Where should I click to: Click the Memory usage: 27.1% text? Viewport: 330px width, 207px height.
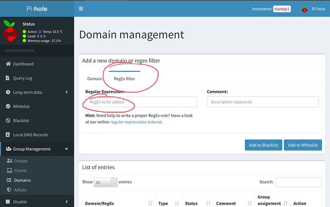coord(44,41)
